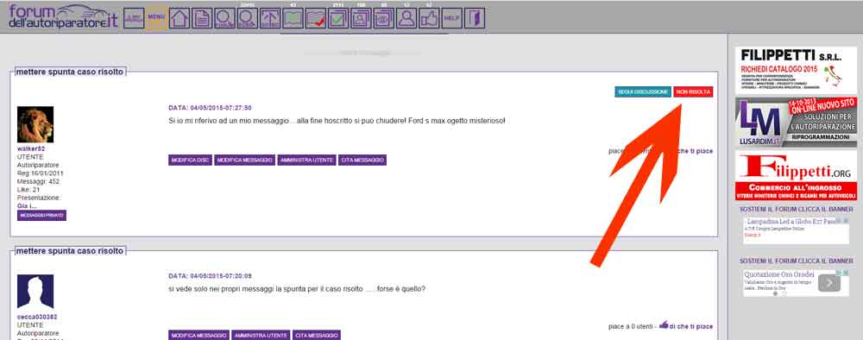This screenshot has height=340, width=863.
Task: Click AMMINISTRA UTENTE in first post
Action: click(x=306, y=161)
